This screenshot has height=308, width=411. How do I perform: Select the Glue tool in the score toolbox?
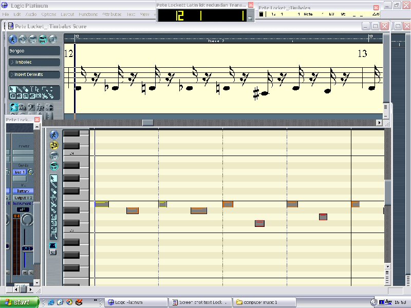tap(51, 97)
